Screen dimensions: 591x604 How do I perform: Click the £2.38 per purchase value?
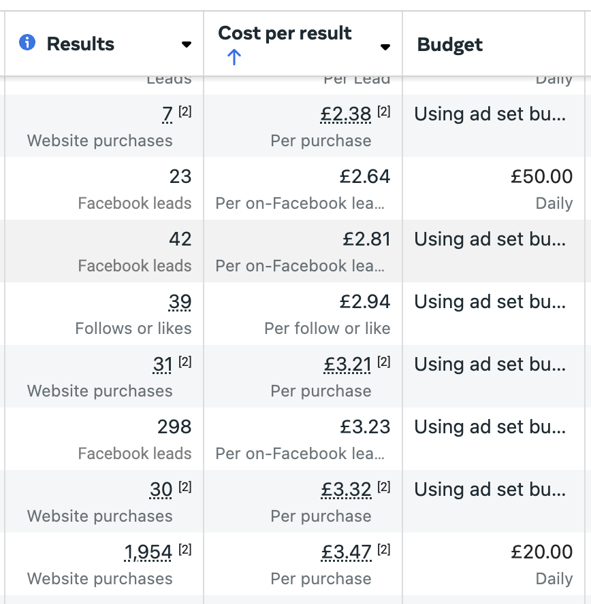coord(346,114)
